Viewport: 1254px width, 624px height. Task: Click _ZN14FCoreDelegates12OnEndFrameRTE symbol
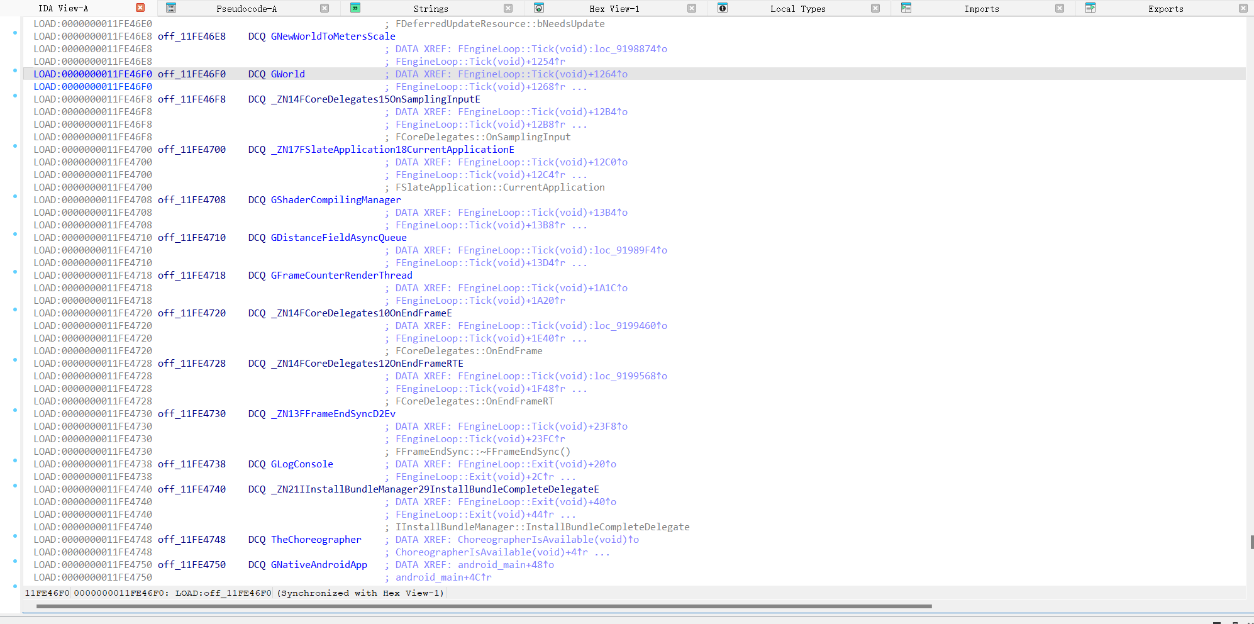(367, 364)
